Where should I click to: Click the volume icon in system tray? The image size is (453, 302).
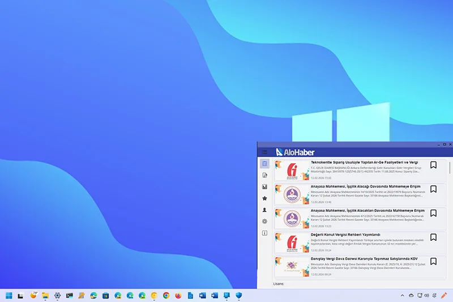pyautogui.click(x=427, y=296)
